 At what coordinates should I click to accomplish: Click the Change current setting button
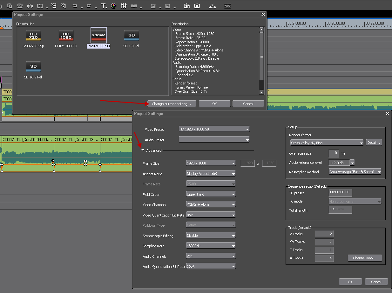click(x=172, y=104)
